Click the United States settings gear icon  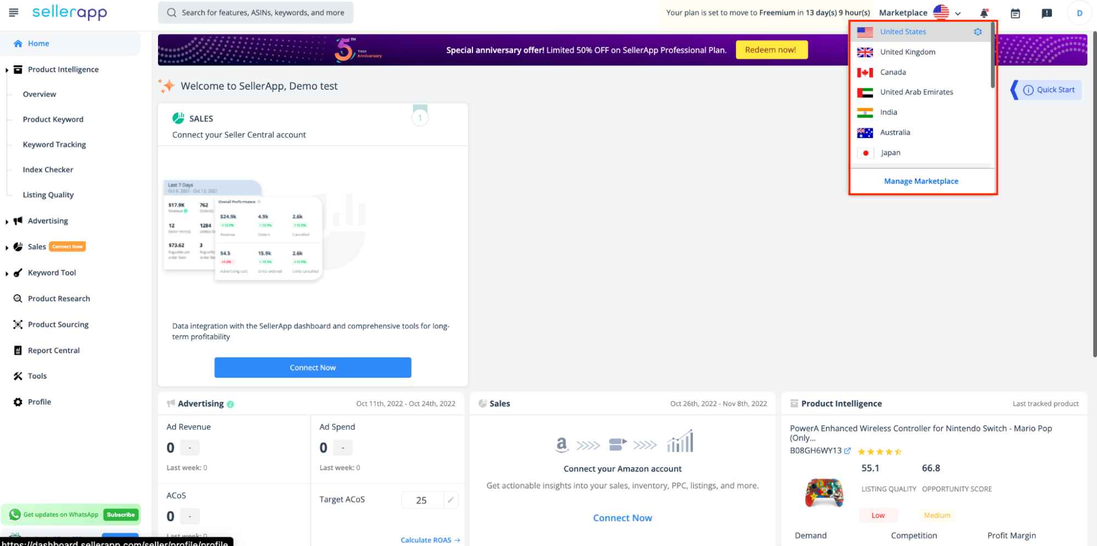977,32
